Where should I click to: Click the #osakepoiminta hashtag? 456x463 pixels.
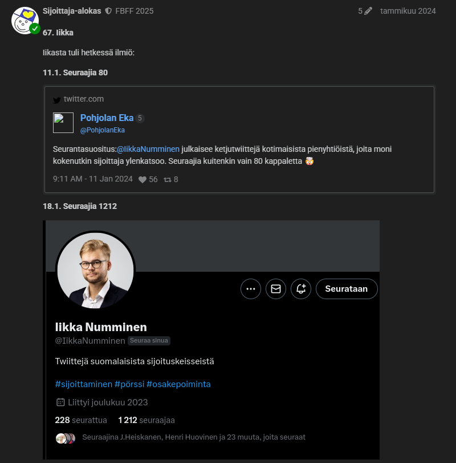click(x=178, y=384)
